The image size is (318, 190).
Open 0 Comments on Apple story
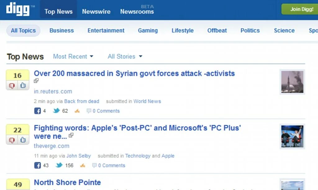[x=111, y=165]
